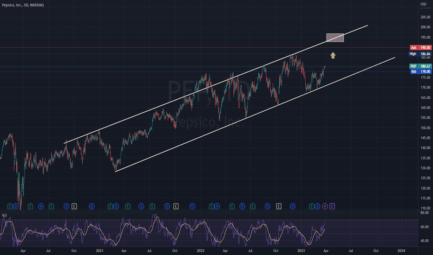Select the RSI indicator label
The width and height of the screenshot is (433, 255).
[x=5, y=215]
